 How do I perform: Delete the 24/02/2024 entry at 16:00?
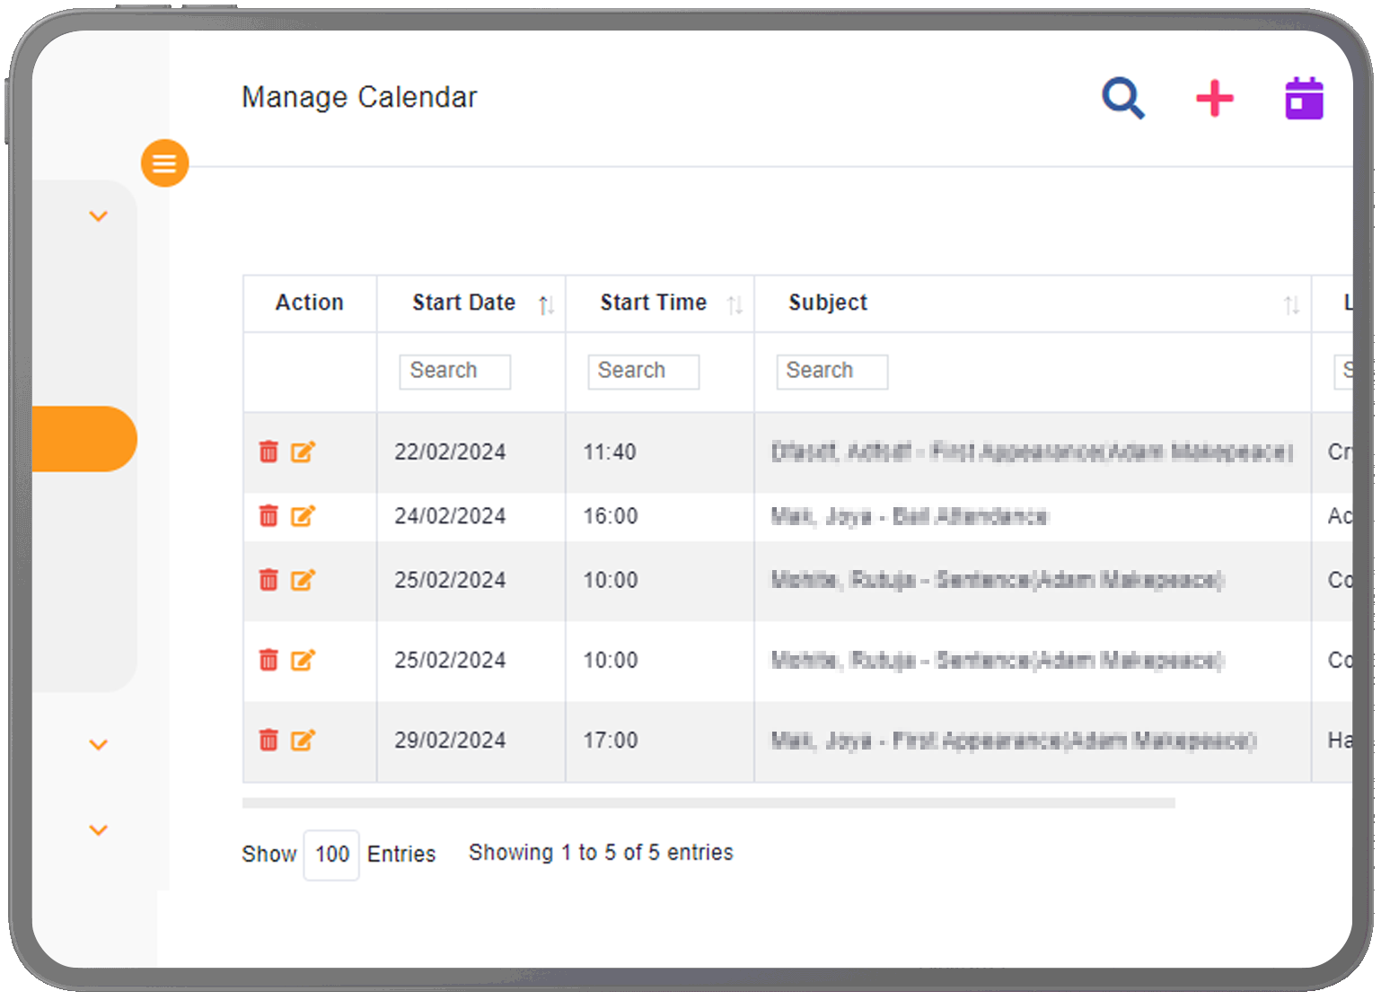(x=268, y=516)
